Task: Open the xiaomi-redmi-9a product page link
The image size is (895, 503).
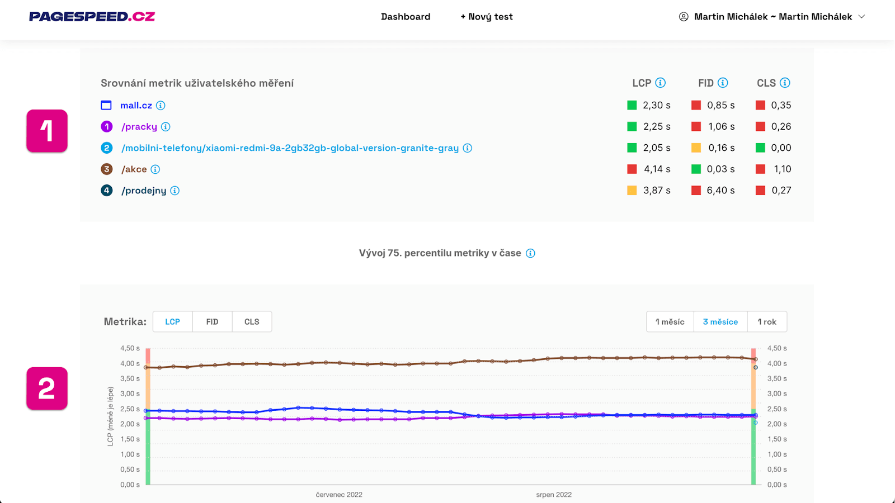Action: [289, 148]
